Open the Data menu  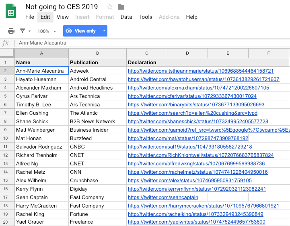[126, 17]
